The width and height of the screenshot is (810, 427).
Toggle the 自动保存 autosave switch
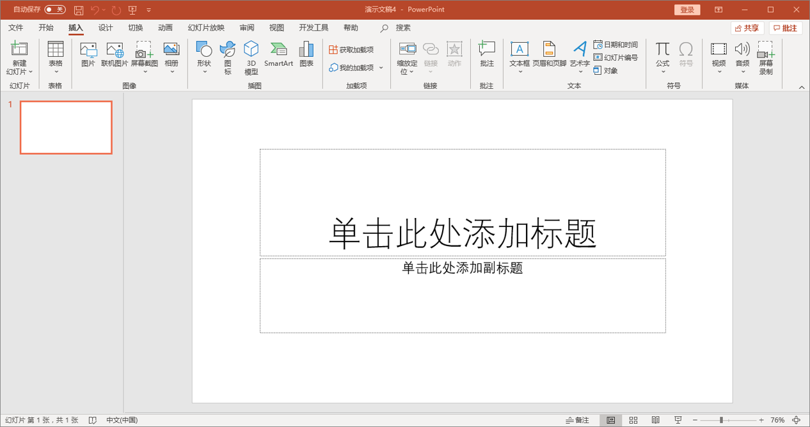(x=55, y=10)
